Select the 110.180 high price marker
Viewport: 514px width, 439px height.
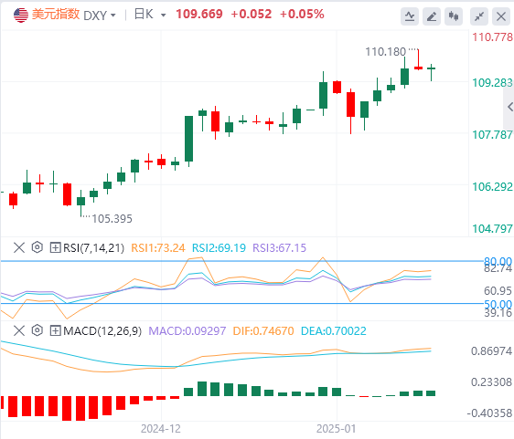(386, 52)
